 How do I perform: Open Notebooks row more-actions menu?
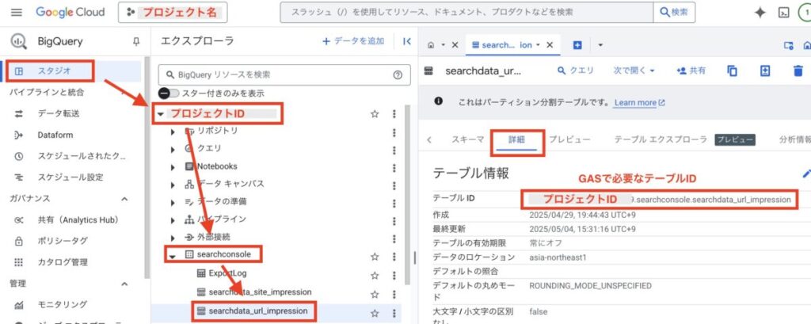click(x=394, y=166)
